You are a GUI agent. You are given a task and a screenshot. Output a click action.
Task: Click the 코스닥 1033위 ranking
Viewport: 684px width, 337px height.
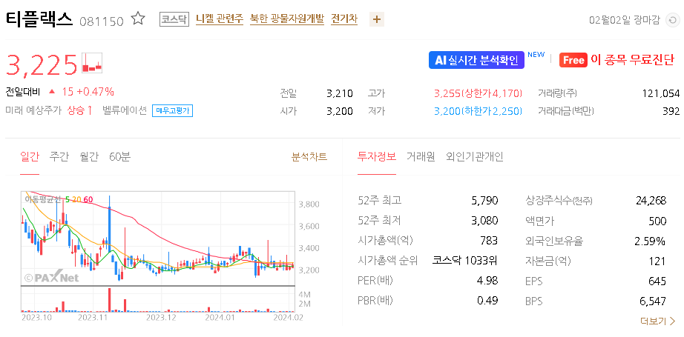pyautogui.click(x=465, y=261)
